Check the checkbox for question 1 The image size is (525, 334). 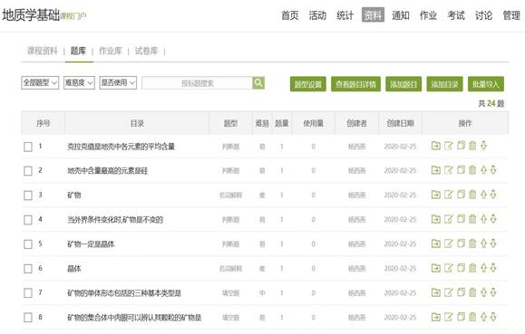[28, 147]
